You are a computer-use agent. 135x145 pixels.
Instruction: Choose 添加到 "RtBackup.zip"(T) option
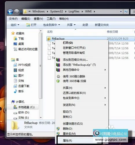79,65
